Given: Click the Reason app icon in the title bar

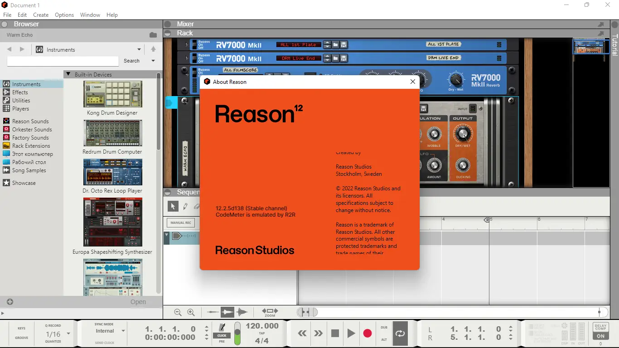Looking at the screenshot, I should (x=5, y=5).
